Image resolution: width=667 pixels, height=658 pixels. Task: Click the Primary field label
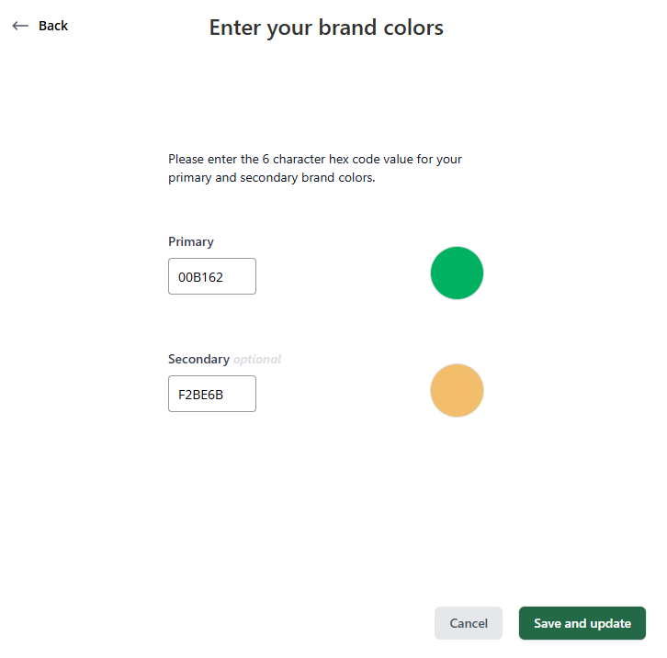coord(191,241)
